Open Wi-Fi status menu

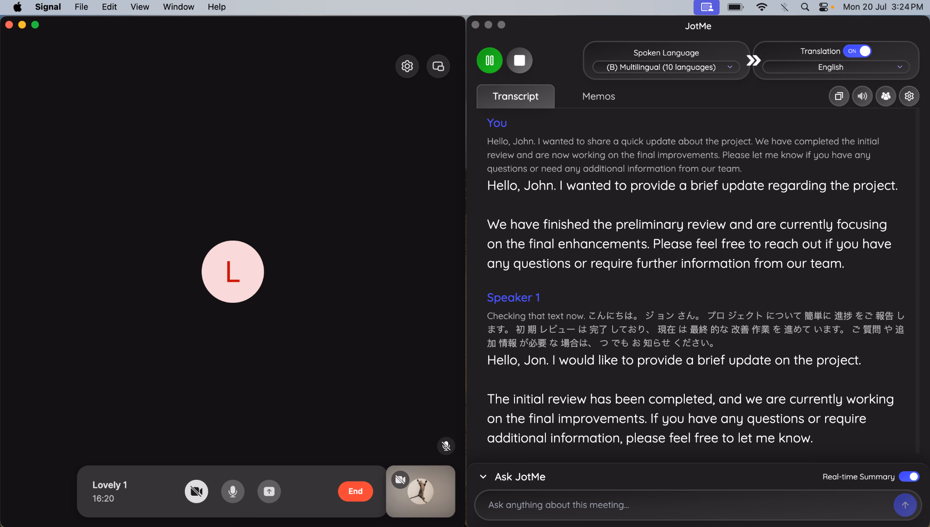pyautogui.click(x=762, y=7)
